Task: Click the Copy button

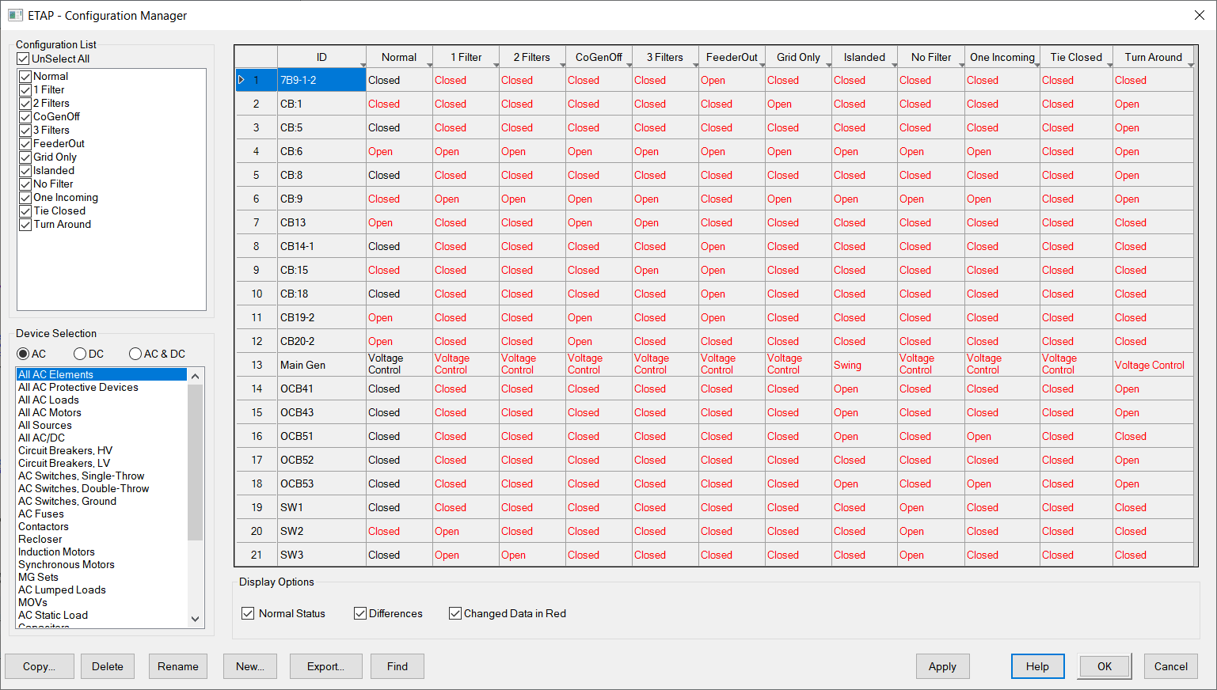Action: point(39,666)
